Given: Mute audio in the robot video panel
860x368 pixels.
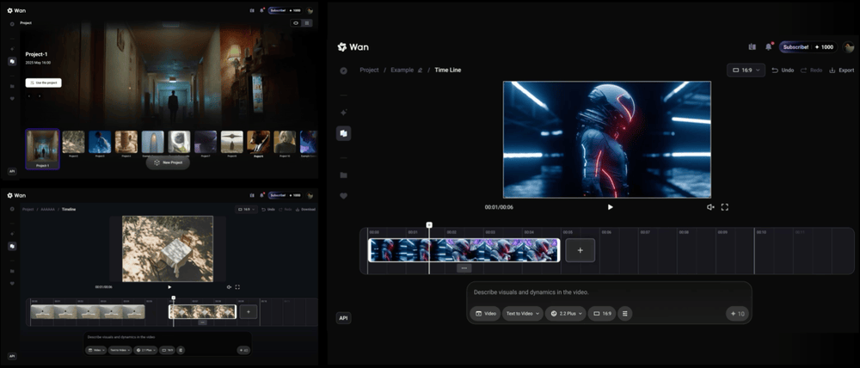Looking at the screenshot, I should 710,207.
